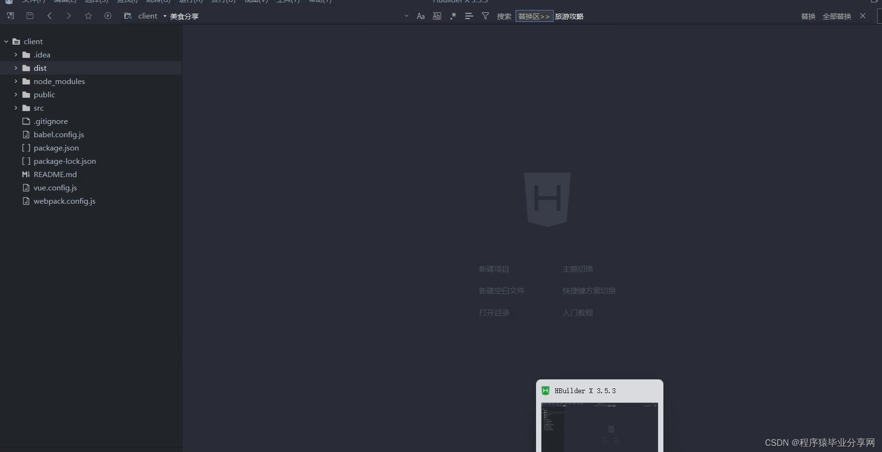
Task: Collapse the client project root
Action: (6, 41)
